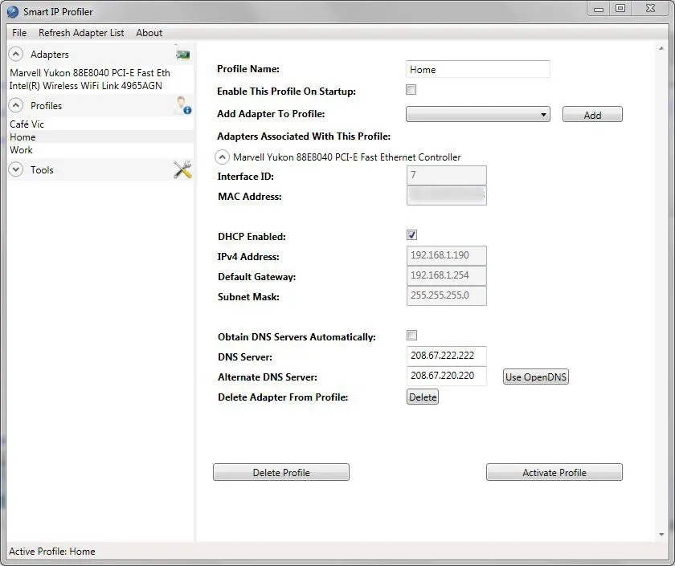Click inside the Profile Name field
Viewport: 675px width, 566px height.
tap(477, 69)
